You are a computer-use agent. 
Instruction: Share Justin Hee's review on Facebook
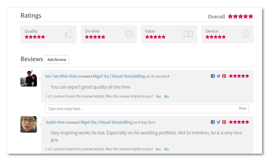coord(213,122)
